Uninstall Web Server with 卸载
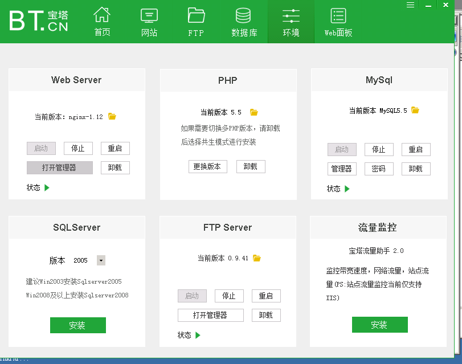This screenshot has height=364, width=462. [x=115, y=167]
